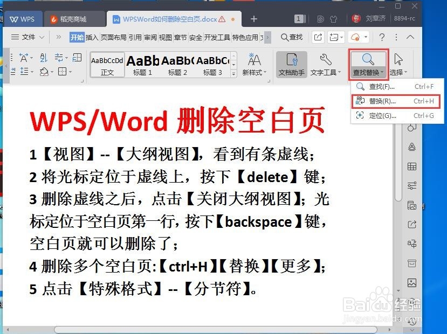Image resolution: width=447 pixels, height=334 pixels.
Task: Open the 开发工具 ribbon tab
Action: click(217, 37)
